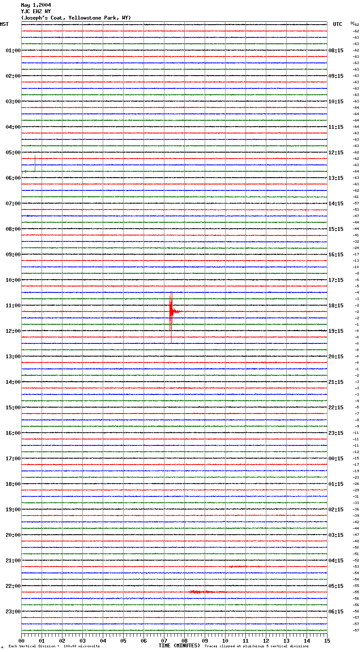Click the "01:15" UTC time label
Viewport: 361px width, 652px height.
[336, 484]
